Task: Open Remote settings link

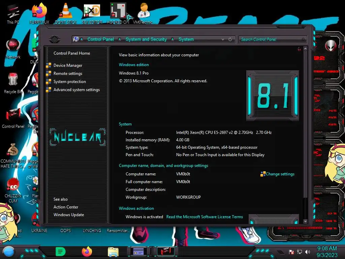Action: coord(68,74)
